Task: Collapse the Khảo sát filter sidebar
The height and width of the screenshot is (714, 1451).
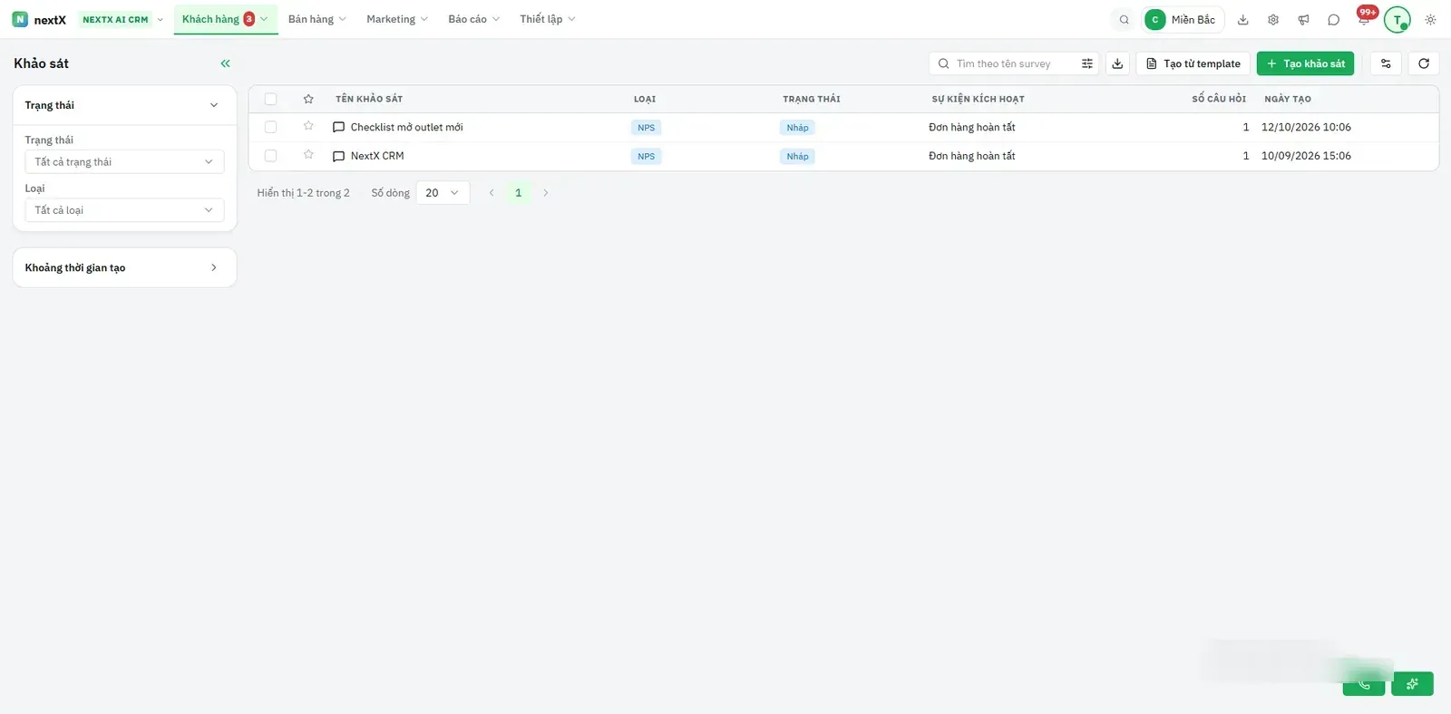Action: tap(225, 63)
